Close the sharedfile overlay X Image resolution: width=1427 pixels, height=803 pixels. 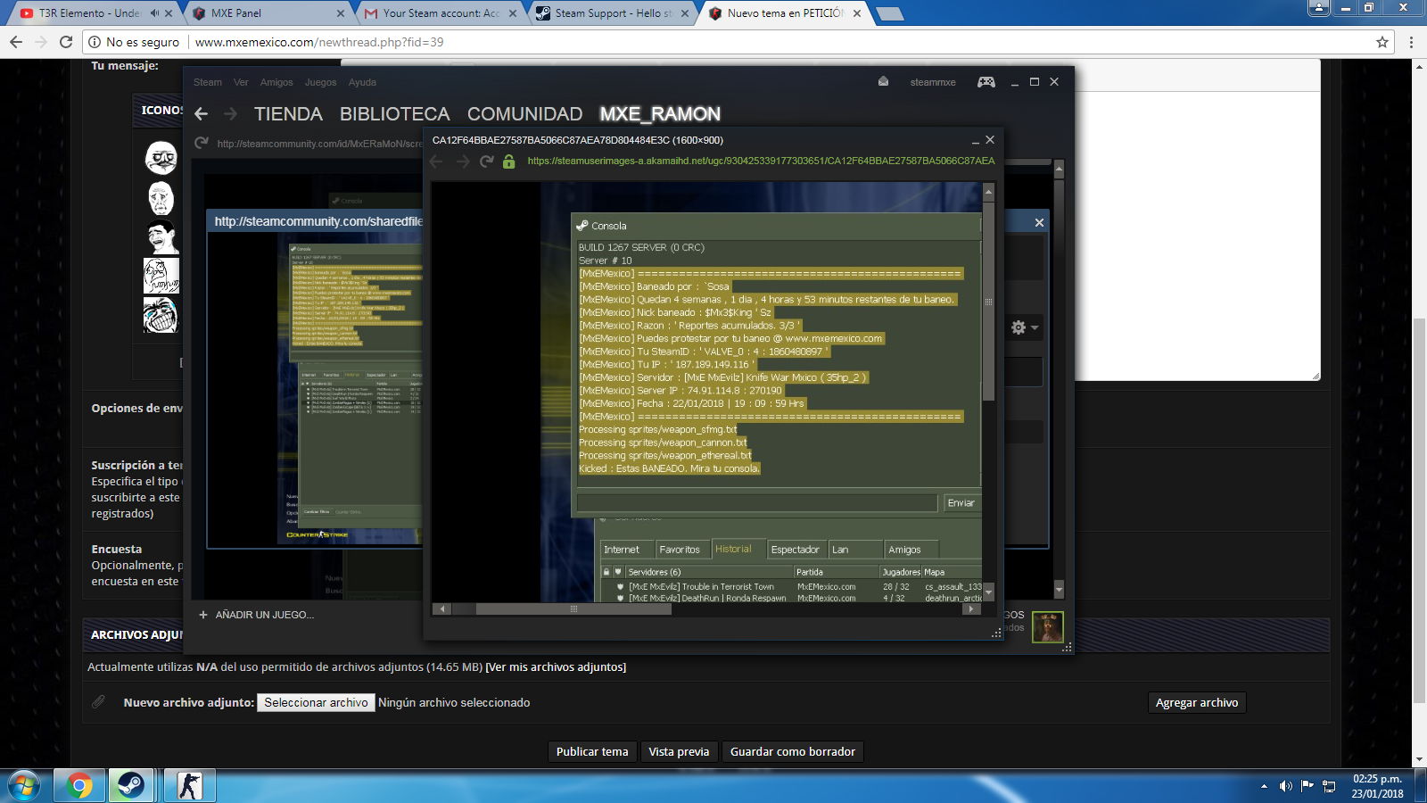1039,222
